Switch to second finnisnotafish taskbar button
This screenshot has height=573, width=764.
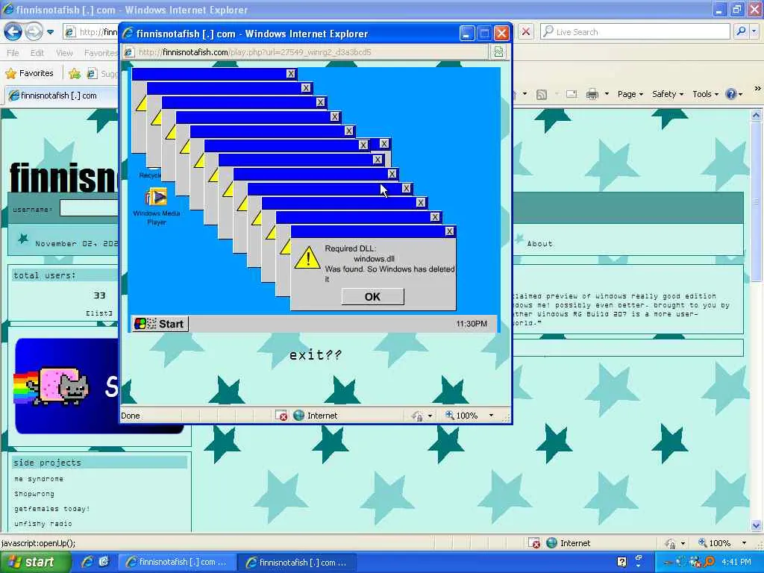(297, 563)
